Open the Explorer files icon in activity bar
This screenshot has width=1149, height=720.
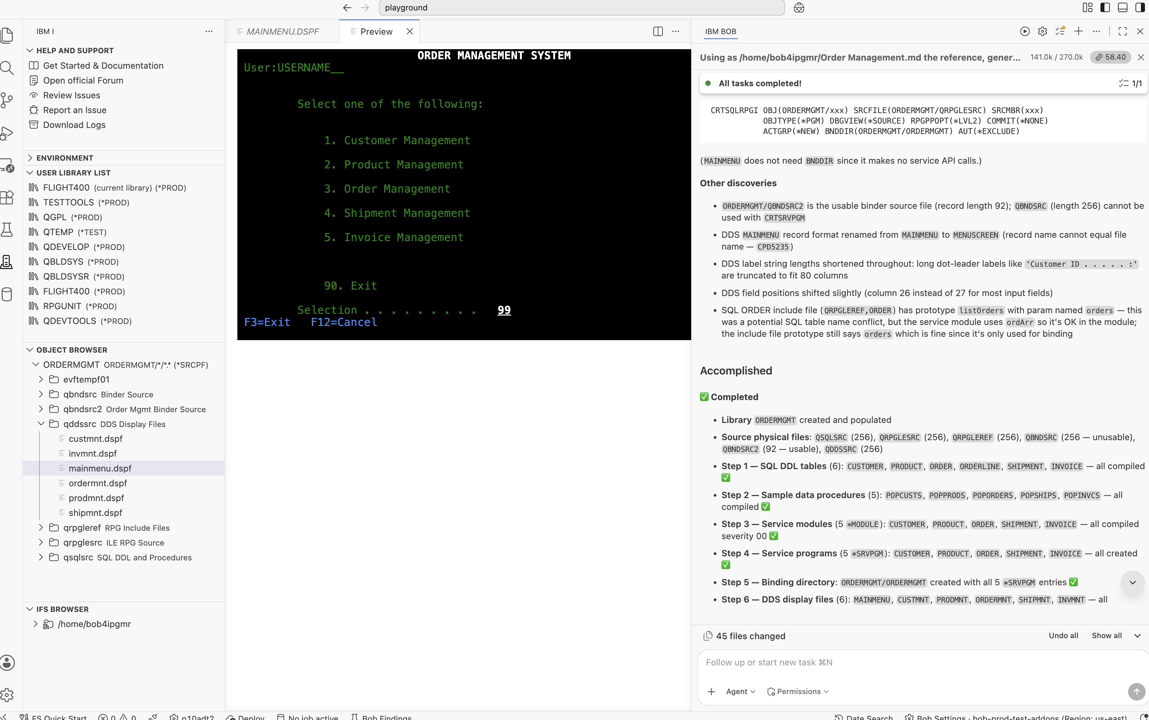[7, 35]
